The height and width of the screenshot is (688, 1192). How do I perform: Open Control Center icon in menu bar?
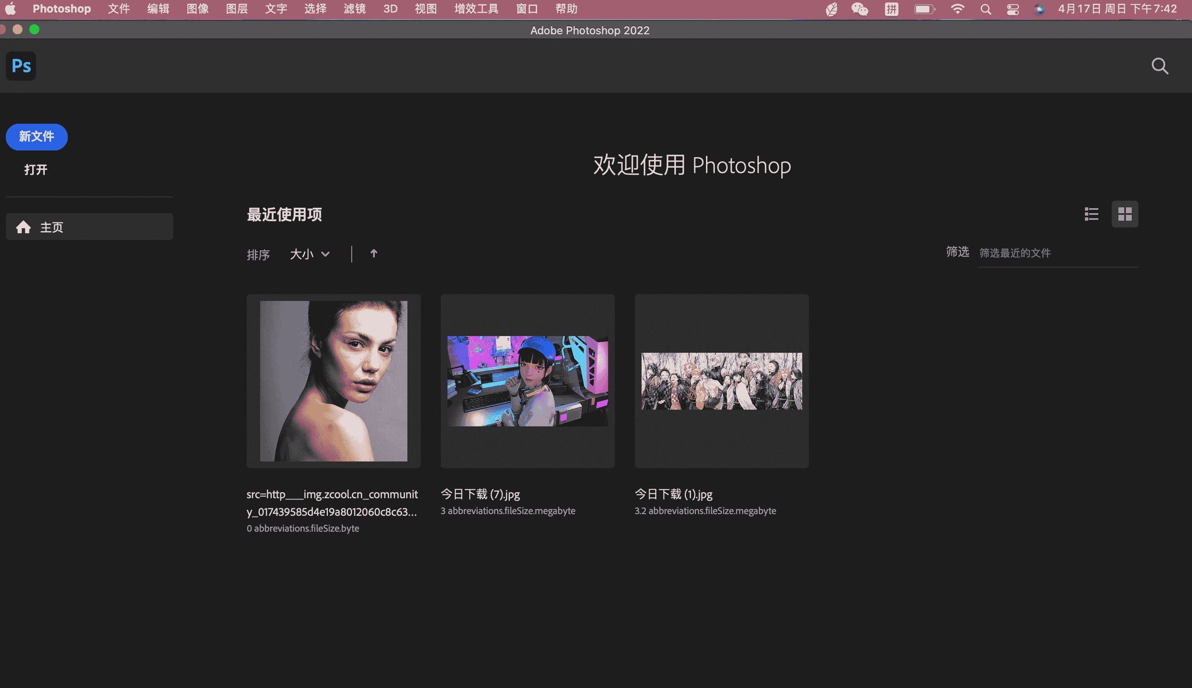click(1012, 9)
